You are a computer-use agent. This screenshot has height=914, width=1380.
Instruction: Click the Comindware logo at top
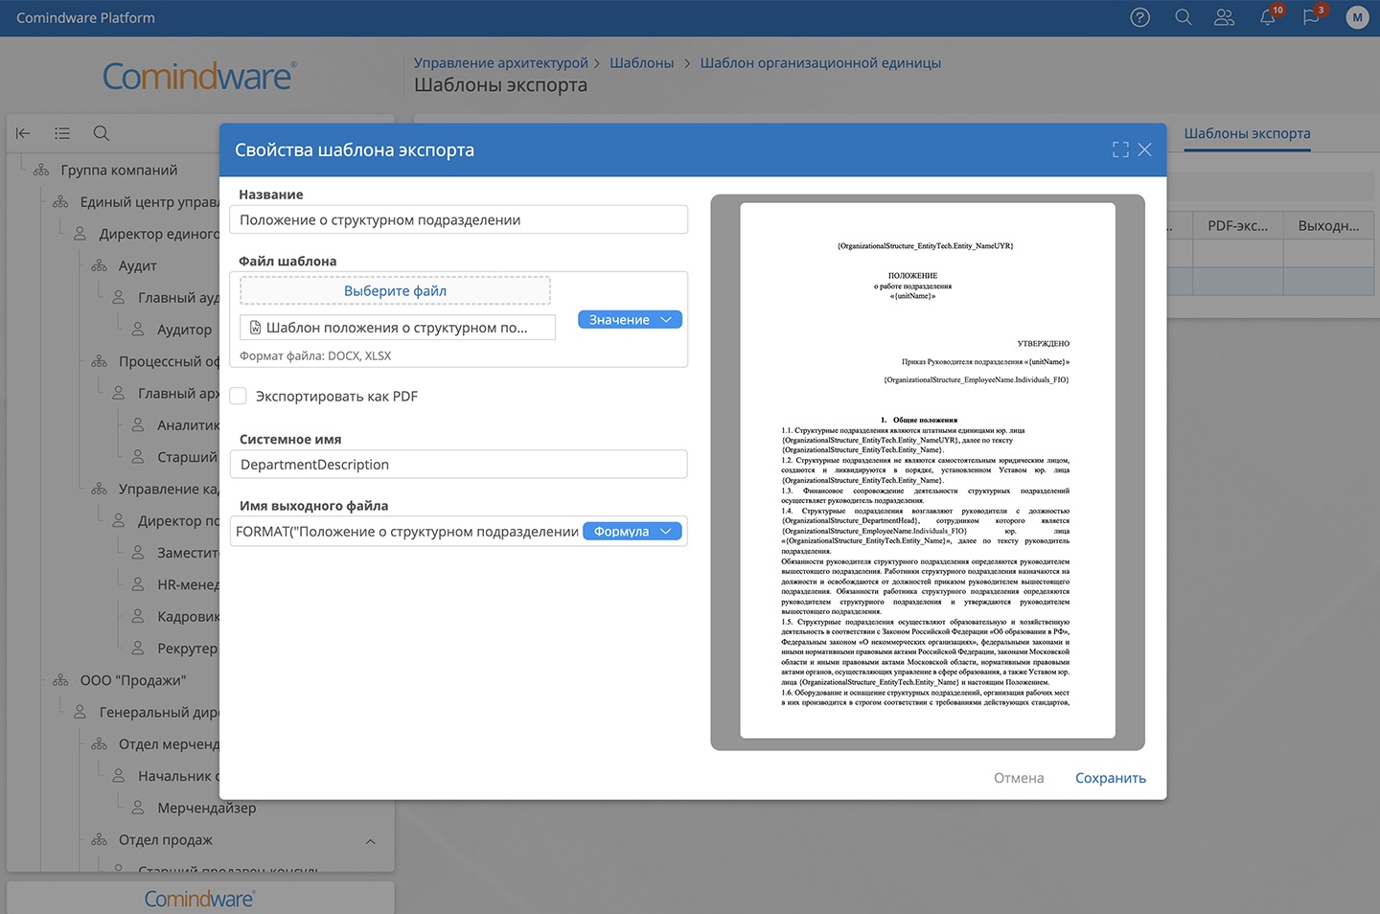click(x=199, y=76)
